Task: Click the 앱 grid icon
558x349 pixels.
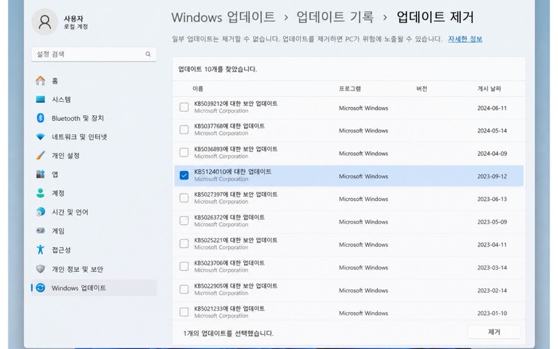Action: click(40, 174)
